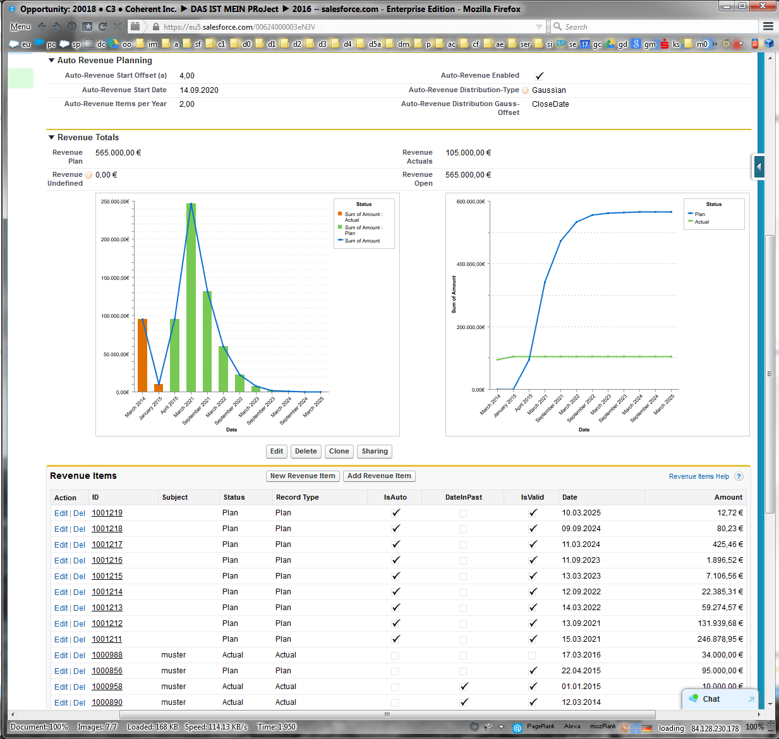Open the Firefox hamburger menu icon
The width and height of the screenshot is (779, 739).
click(768, 27)
